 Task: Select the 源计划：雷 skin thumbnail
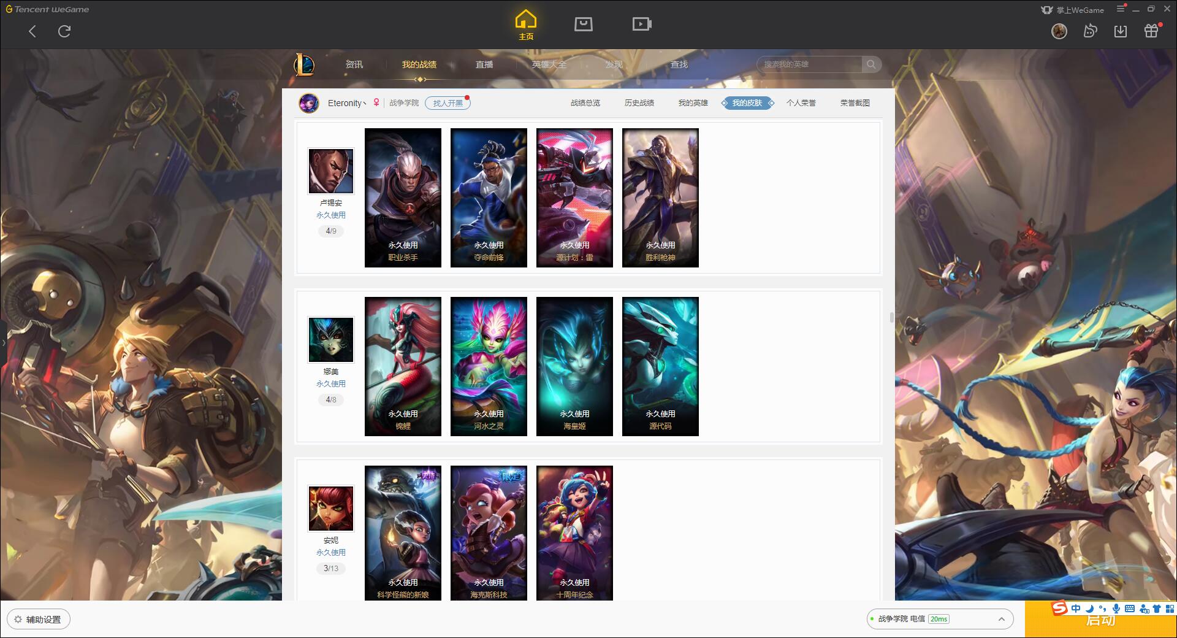pos(574,198)
